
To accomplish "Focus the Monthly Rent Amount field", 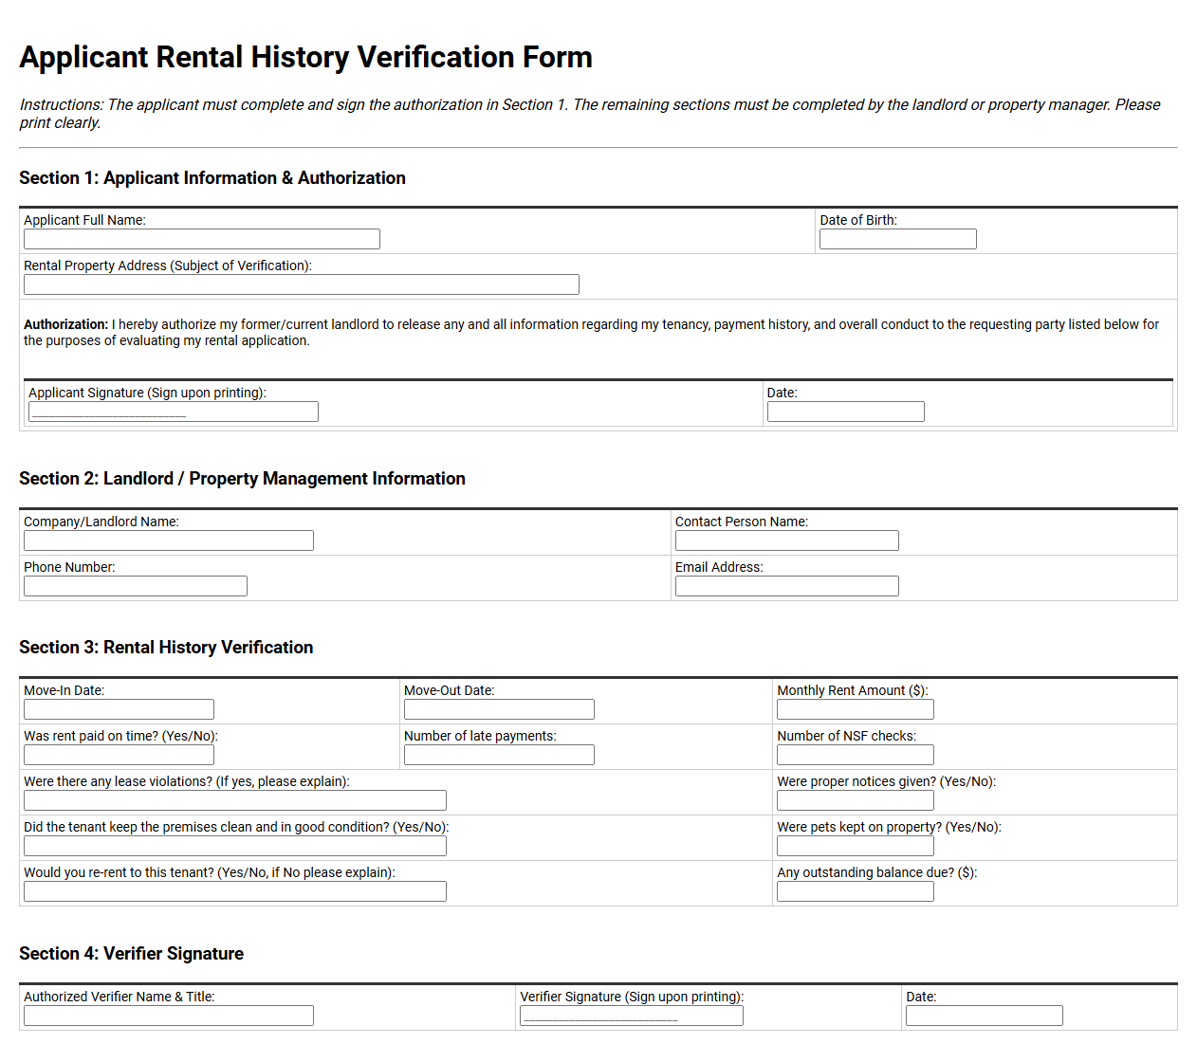I will pos(856,709).
